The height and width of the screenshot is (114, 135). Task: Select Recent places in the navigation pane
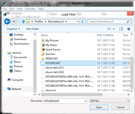[19, 44]
